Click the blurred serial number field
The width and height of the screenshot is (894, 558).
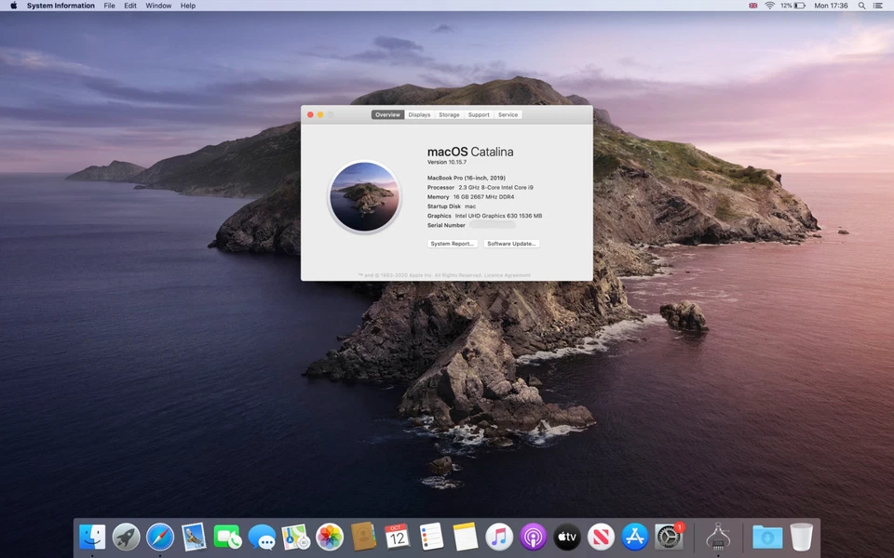493,225
